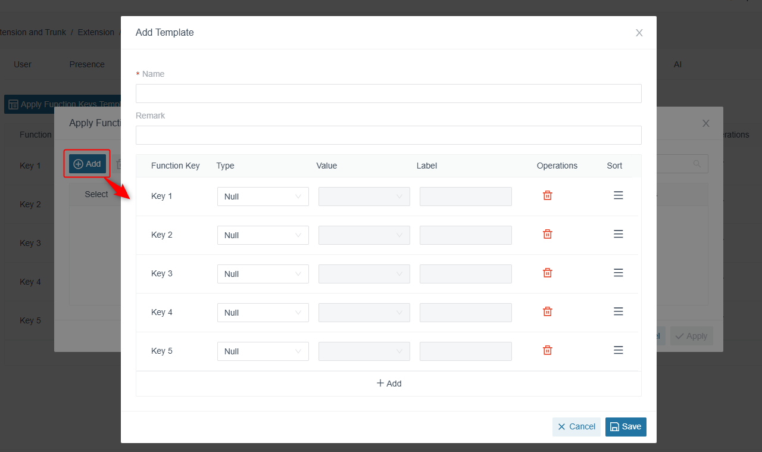Cancel the Add Template dialog
The width and height of the screenshot is (762, 452).
click(x=576, y=427)
